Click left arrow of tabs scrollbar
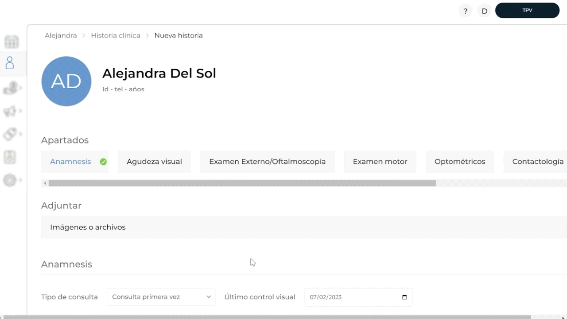567x319 pixels. click(45, 183)
